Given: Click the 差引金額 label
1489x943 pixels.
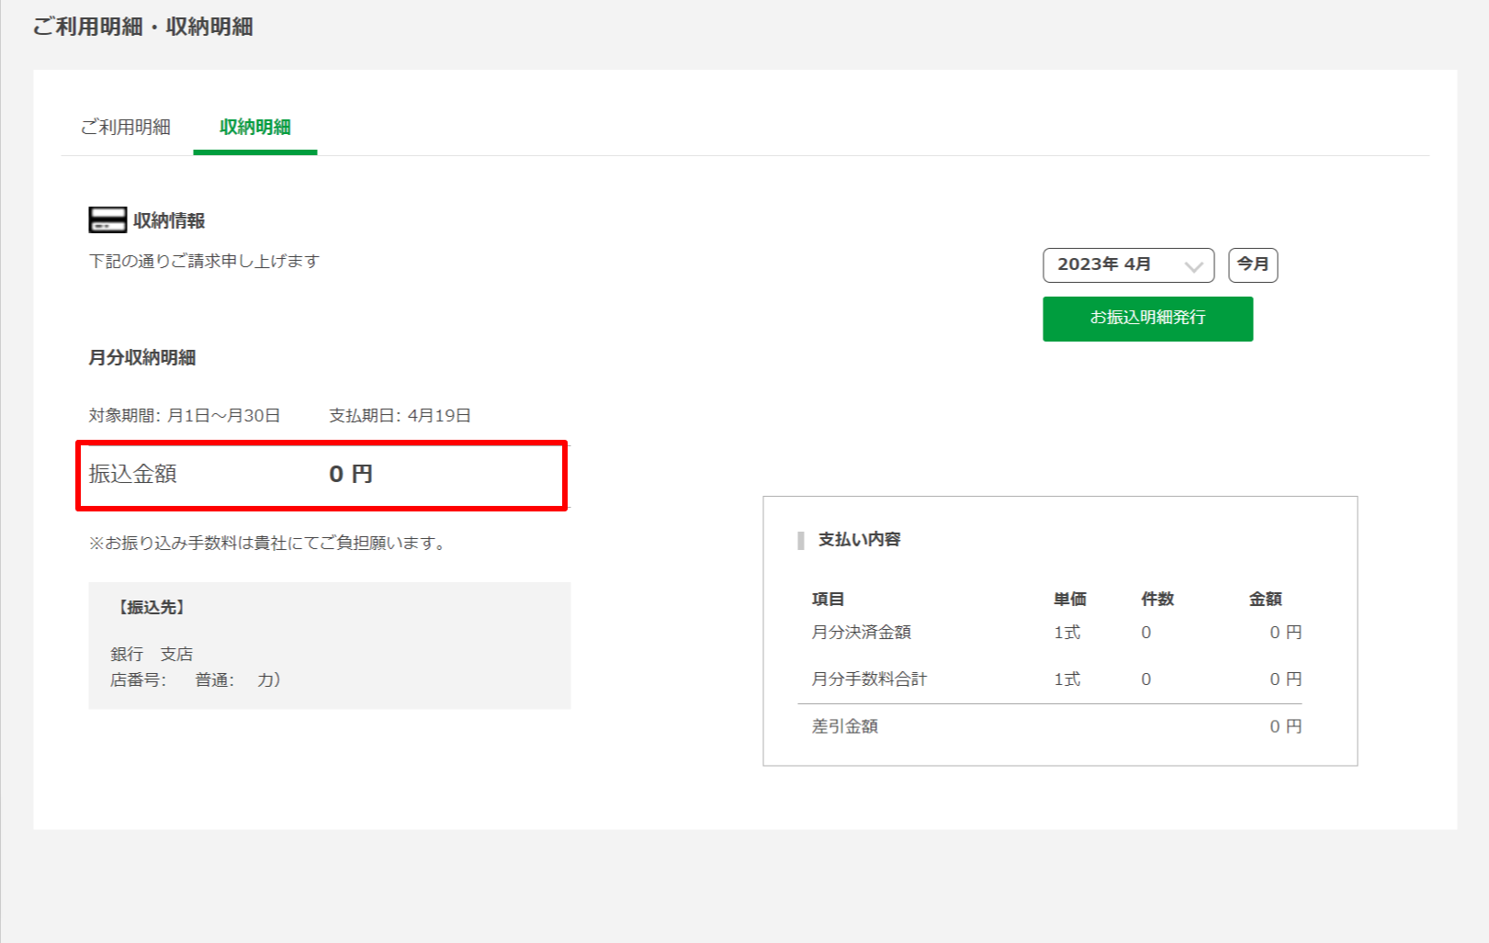Looking at the screenshot, I should 845,726.
